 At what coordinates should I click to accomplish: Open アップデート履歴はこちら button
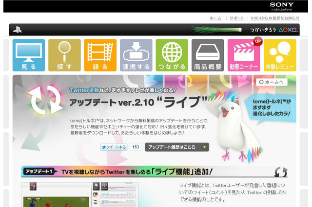tap(177, 147)
